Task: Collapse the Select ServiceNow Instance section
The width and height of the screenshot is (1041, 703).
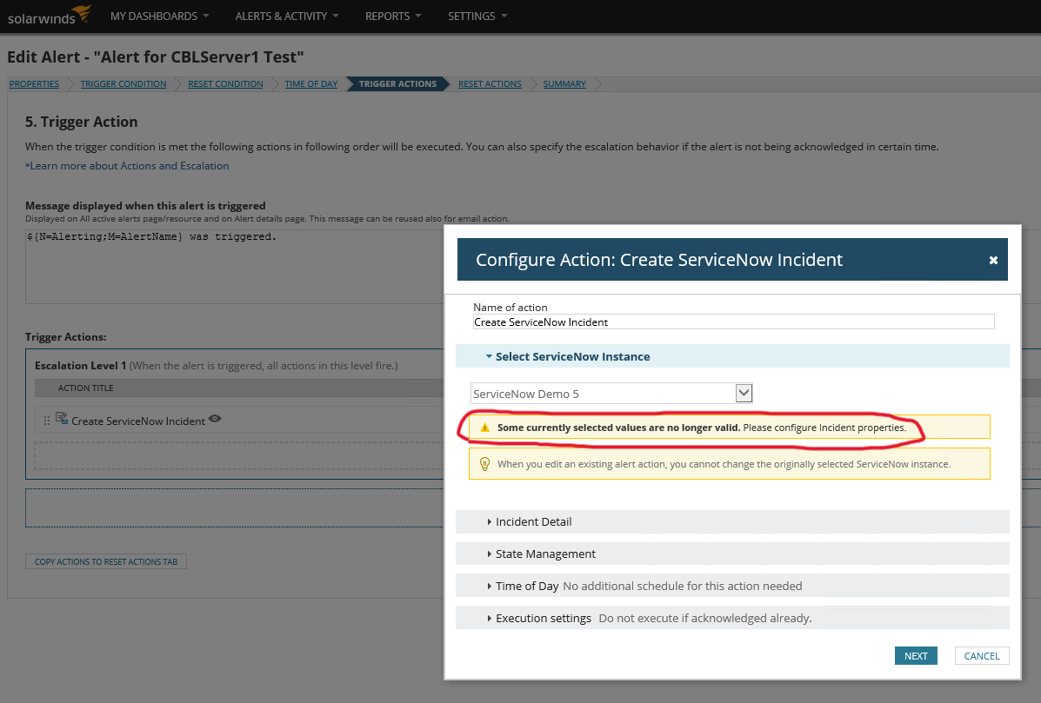Action: [x=732, y=356]
